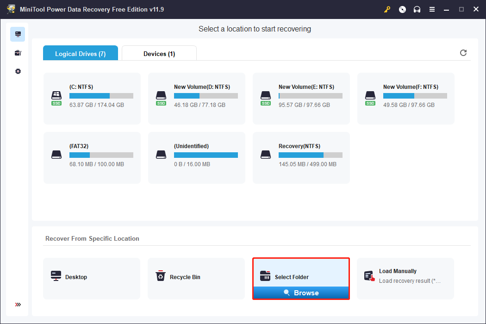Select the Recovery (NTFS) partition
The height and width of the screenshot is (324, 486).
tap(301, 157)
